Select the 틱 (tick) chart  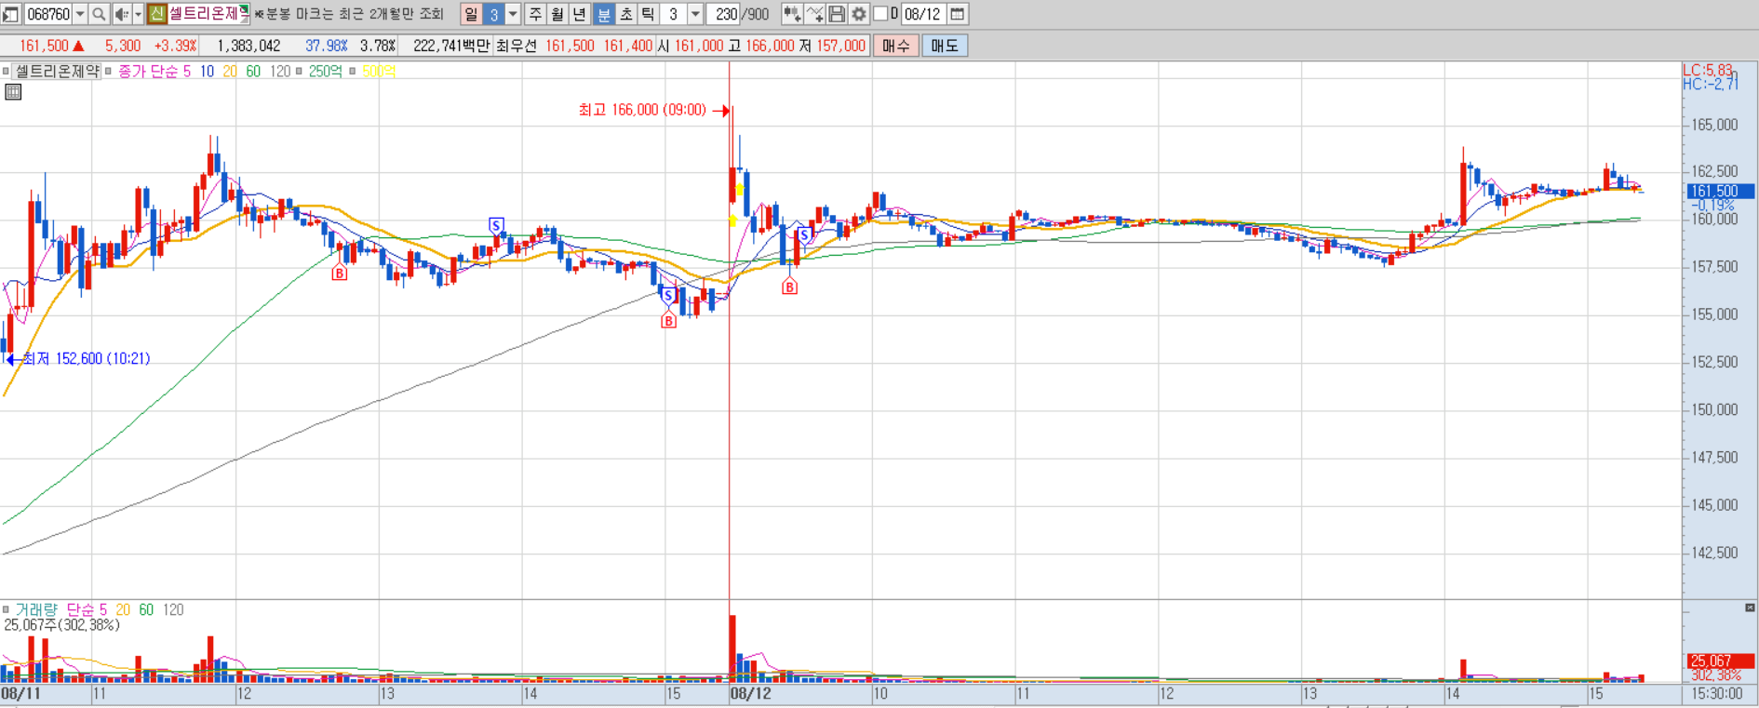[648, 14]
